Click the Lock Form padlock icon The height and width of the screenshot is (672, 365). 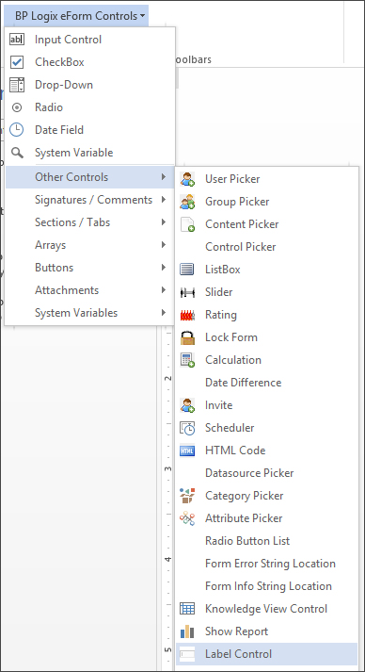[187, 337]
